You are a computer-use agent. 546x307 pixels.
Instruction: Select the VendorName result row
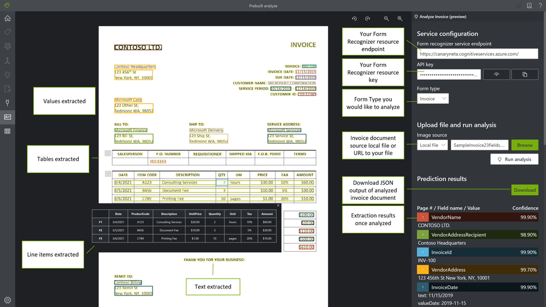point(478,217)
